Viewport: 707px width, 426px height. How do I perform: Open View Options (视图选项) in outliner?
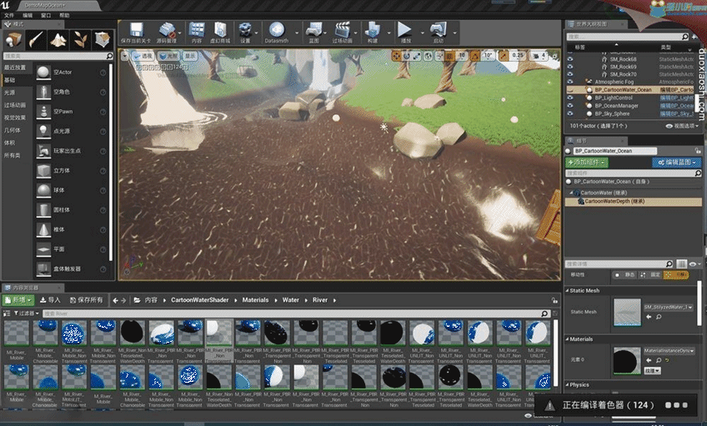pyautogui.click(x=682, y=126)
